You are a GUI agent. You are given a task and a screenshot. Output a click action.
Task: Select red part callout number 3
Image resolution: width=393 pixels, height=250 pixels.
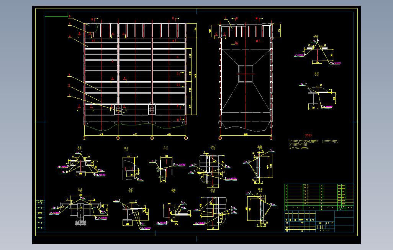69,75
